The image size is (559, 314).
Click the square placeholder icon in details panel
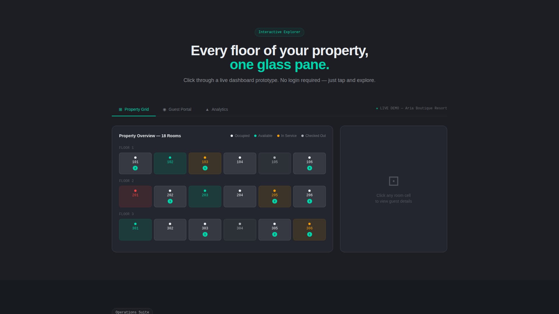point(394,181)
